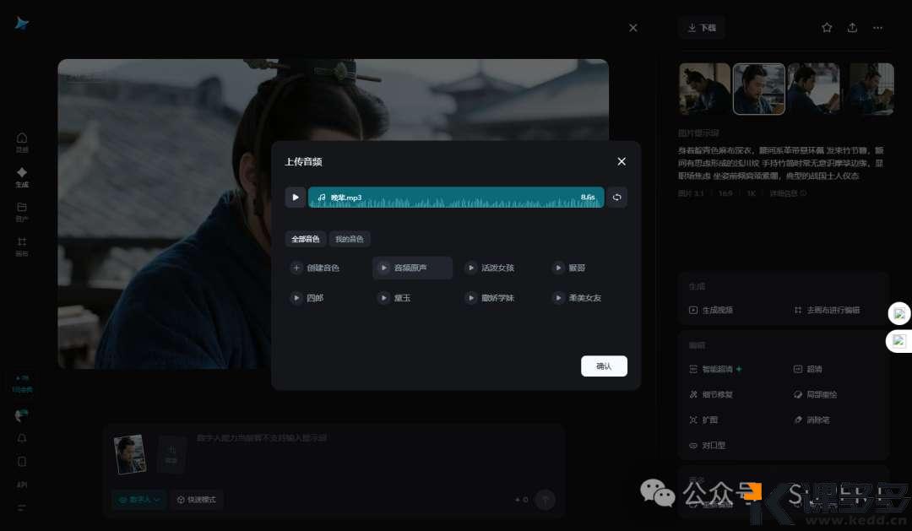The width and height of the screenshot is (912, 531).
Task: Click the star favorite icon
Action: (827, 28)
